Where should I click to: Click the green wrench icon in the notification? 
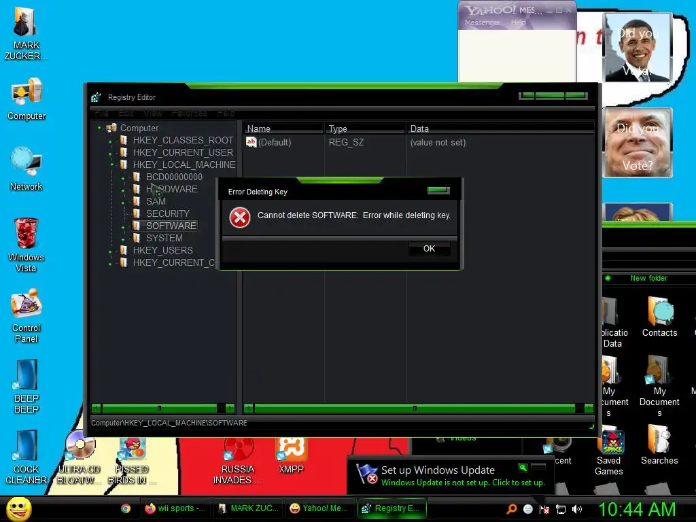[x=523, y=468]
